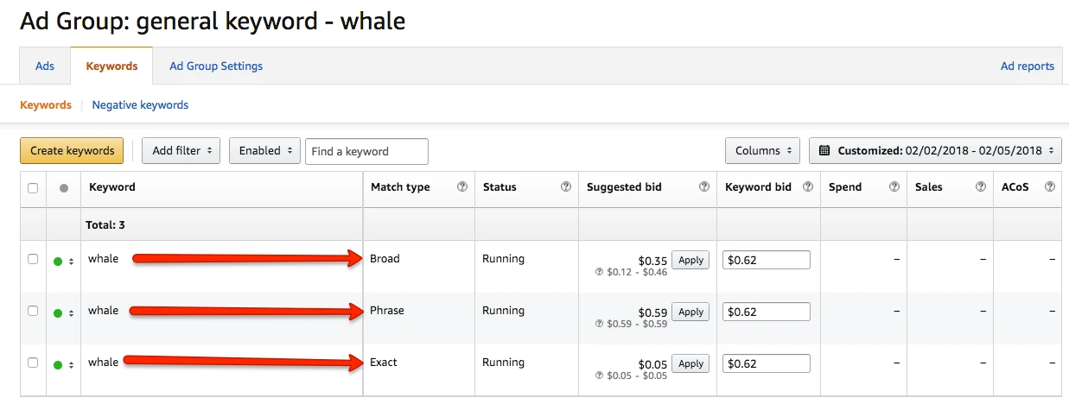
Task: Click help icon beside $0.12 - $0.46 range
Action: click(599, 272)
